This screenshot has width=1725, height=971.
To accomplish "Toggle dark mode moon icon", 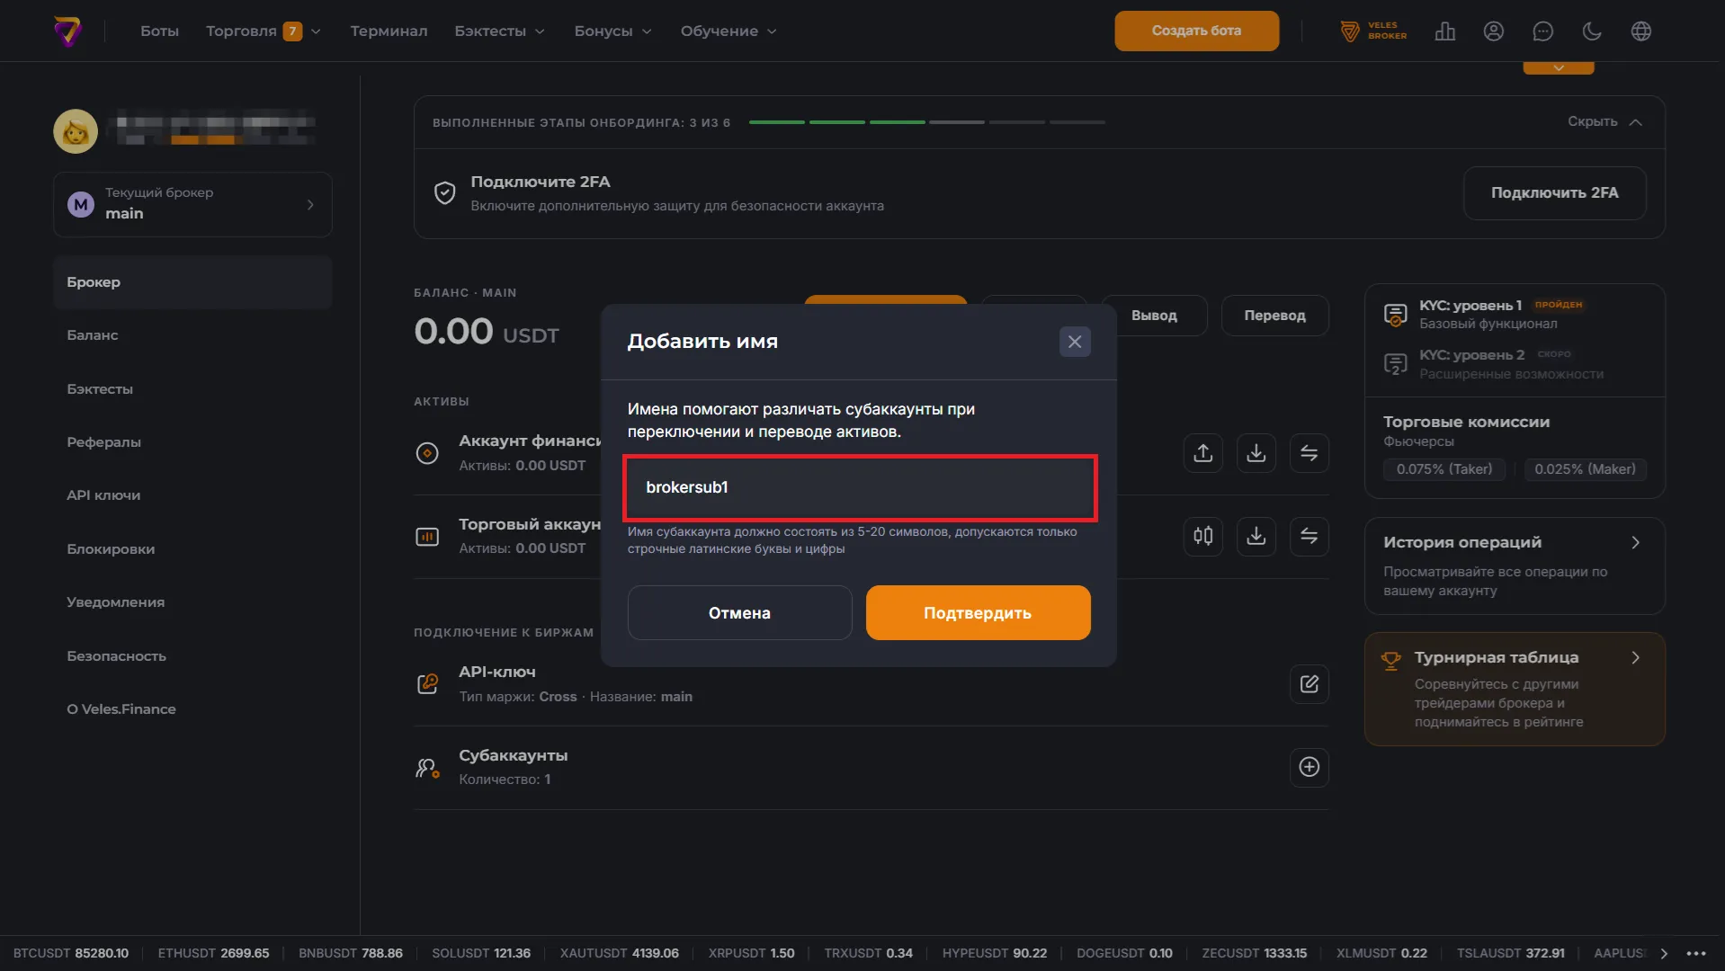I will point(1592,31).
